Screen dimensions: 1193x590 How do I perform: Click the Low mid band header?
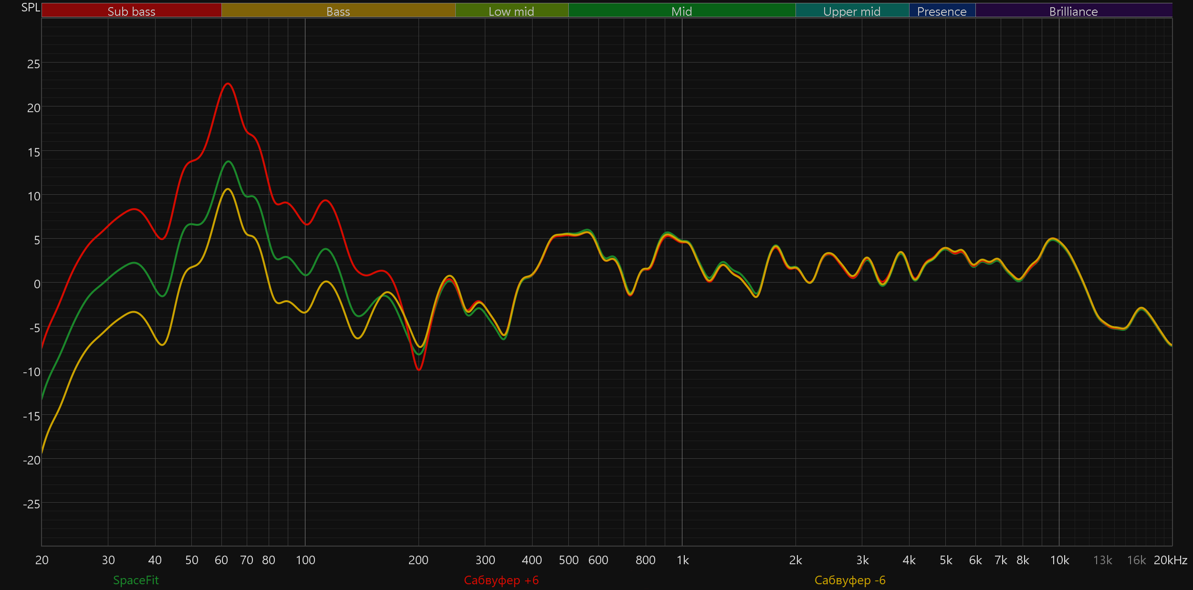(x=511, y=11)
